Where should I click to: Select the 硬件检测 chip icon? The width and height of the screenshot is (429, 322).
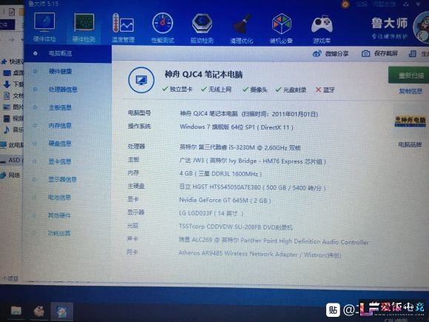[84, 23]
